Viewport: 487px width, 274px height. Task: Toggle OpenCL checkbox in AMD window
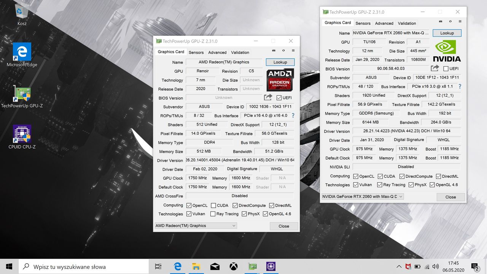coord(189,205)
